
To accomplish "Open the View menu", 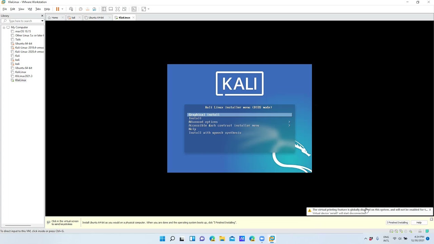I will (x=21, y=9).
